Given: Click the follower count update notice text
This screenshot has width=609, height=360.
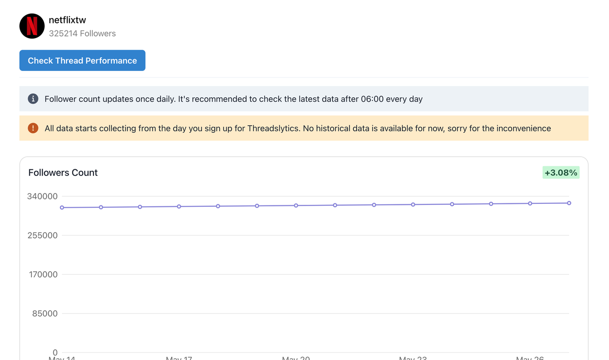Looking at the screenshot, I should 233,99.
